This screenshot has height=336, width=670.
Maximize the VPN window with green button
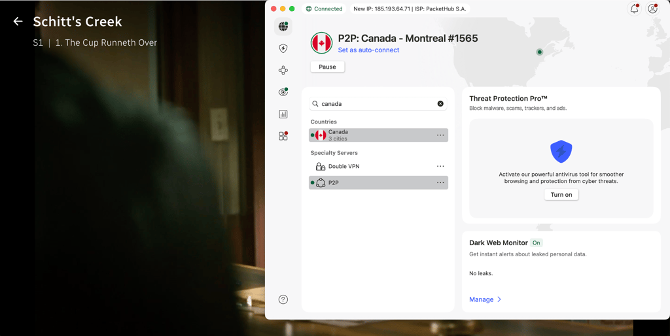pyautogui.click(x=292, y=8)
